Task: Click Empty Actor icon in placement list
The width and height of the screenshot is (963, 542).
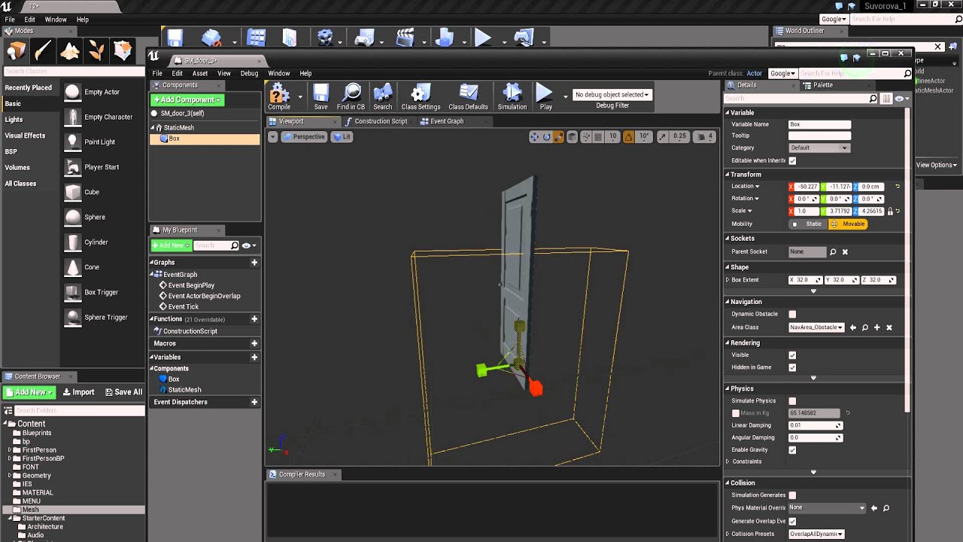Action: coord(72,92)
